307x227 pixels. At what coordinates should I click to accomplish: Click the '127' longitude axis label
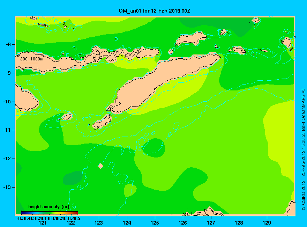pyautogui.click(x=211, y=223)
